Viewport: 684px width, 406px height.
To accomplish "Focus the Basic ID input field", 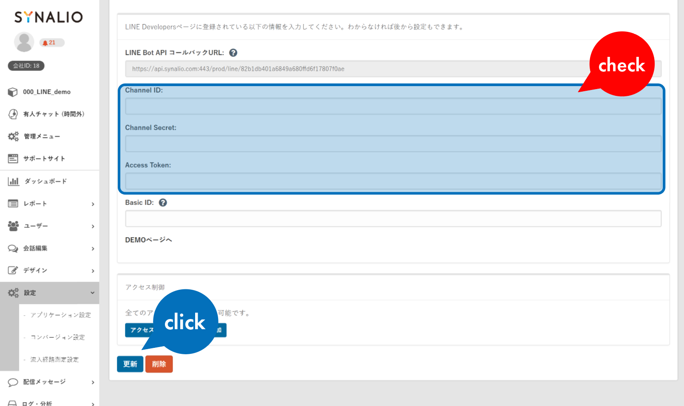I will click(x=393, y=219).
